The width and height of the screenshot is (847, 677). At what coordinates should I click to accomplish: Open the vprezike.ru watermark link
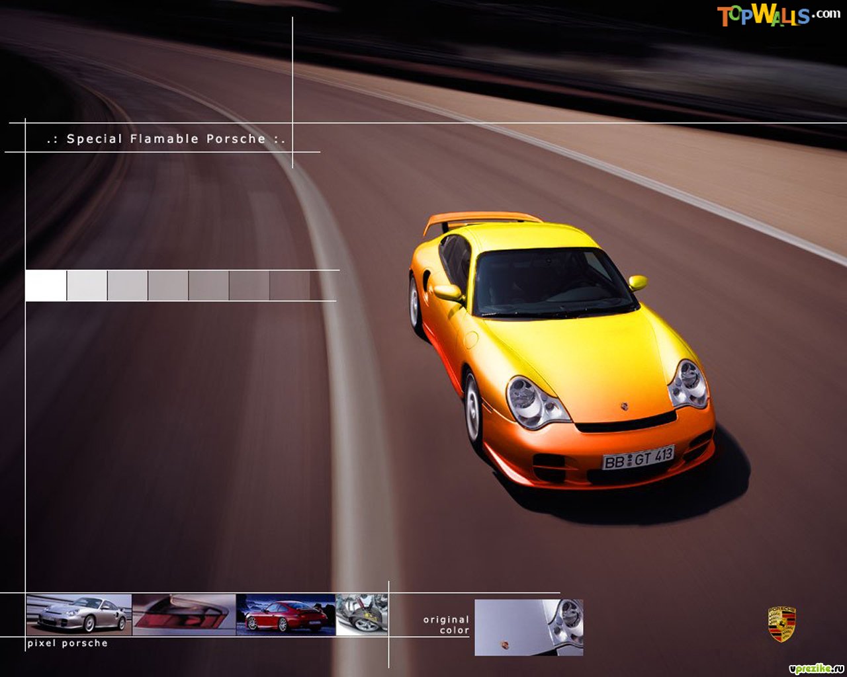point(817,669)
